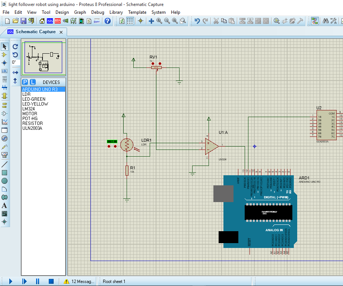The width and height of the screenshot is (343, 286).
Task: Click the Zoom In magnifier icon
Action: tap(159, 21)
